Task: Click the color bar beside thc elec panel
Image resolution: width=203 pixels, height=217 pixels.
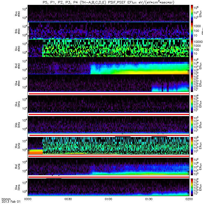Action: pyautogui.click(x=192, y=48)
